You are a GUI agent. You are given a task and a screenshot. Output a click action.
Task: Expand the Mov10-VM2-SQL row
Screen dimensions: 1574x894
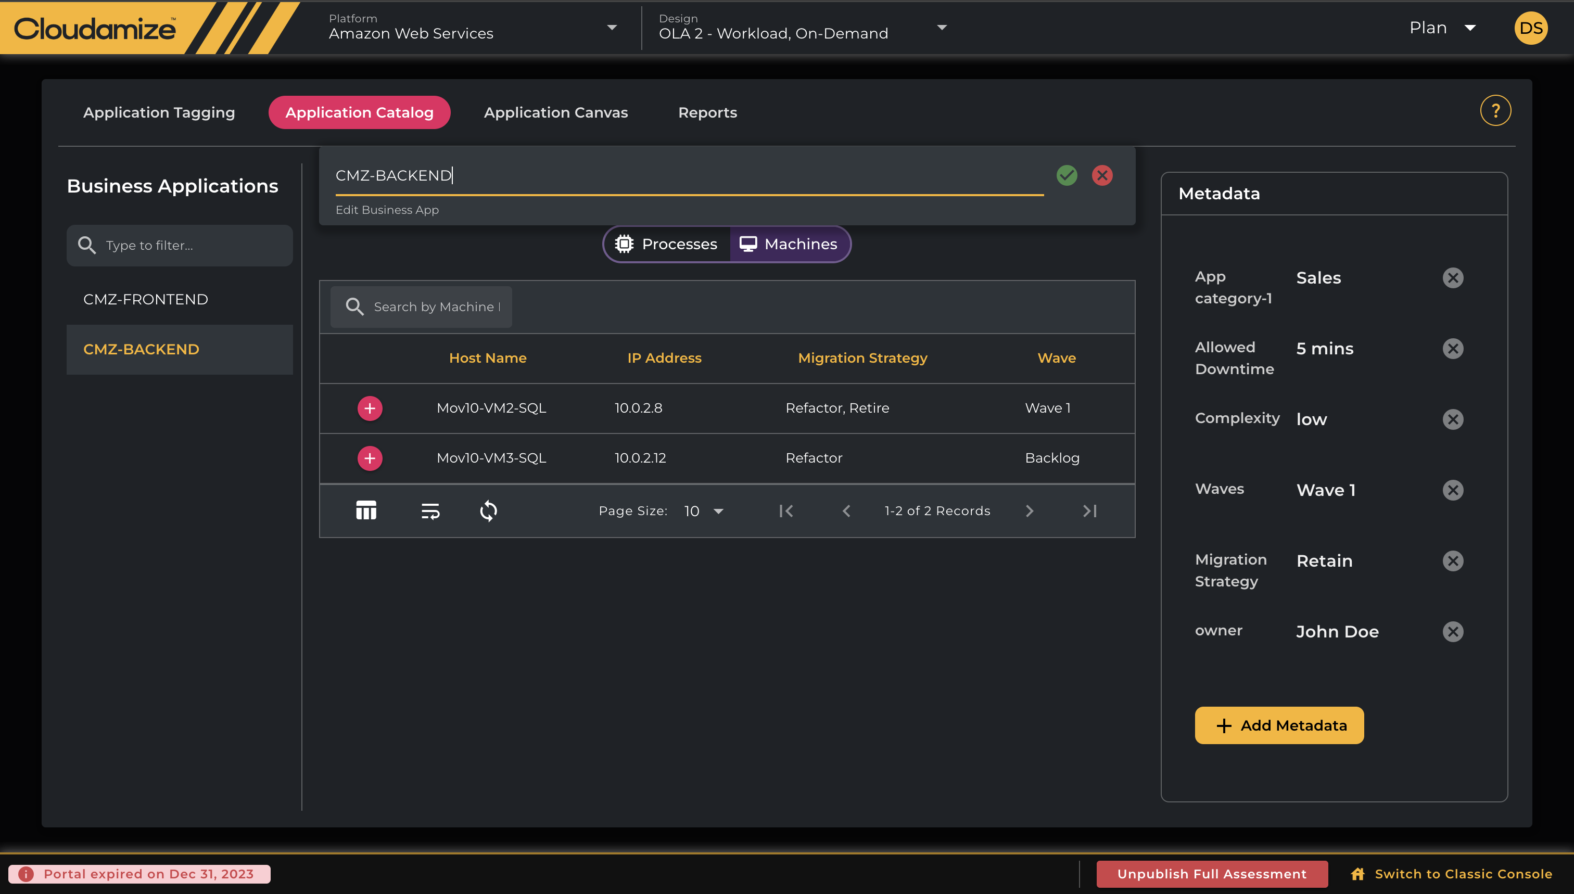(370, 408)
